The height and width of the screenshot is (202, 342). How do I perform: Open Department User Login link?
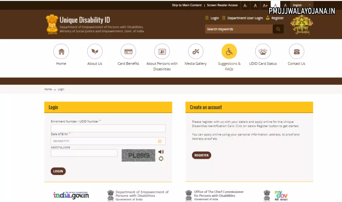coord(245,18)
